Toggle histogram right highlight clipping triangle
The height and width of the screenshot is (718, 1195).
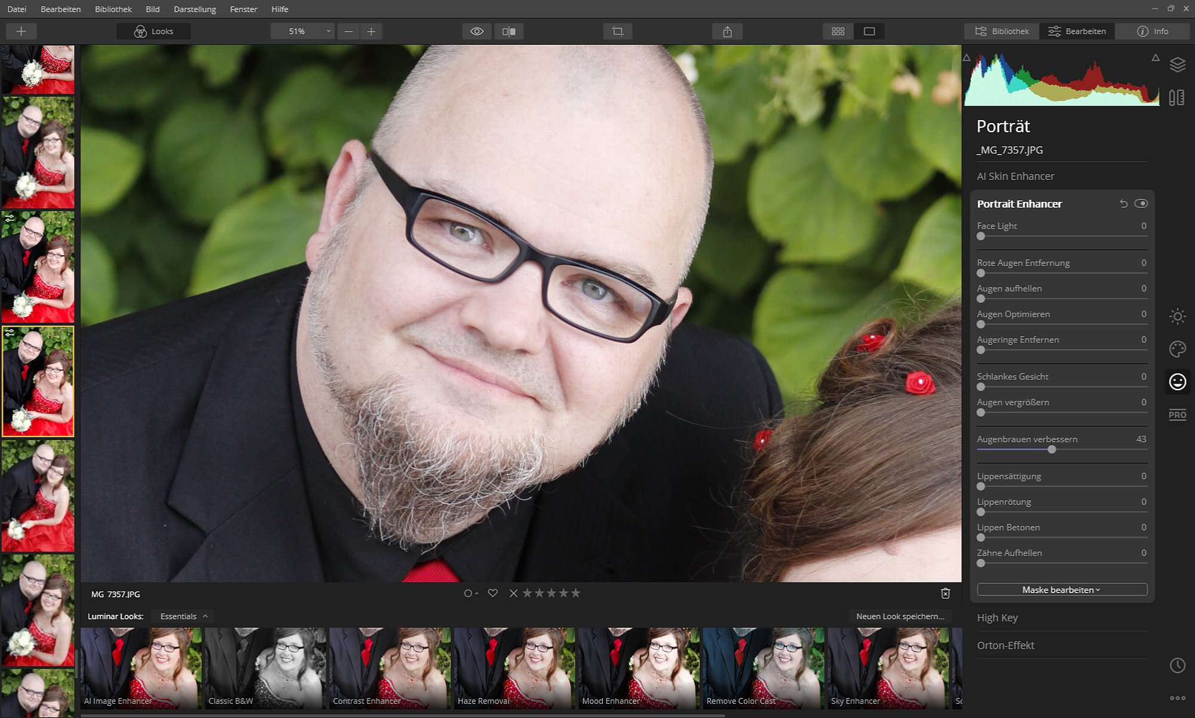(1156, 58)
